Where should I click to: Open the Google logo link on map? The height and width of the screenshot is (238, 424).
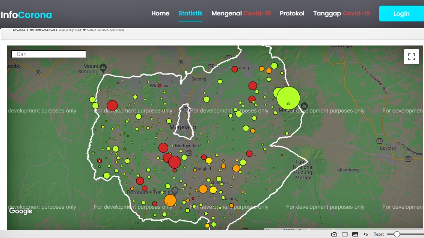click(21, 211)
